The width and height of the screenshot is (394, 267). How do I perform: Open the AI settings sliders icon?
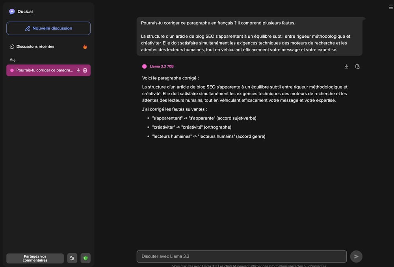(72, 258)
